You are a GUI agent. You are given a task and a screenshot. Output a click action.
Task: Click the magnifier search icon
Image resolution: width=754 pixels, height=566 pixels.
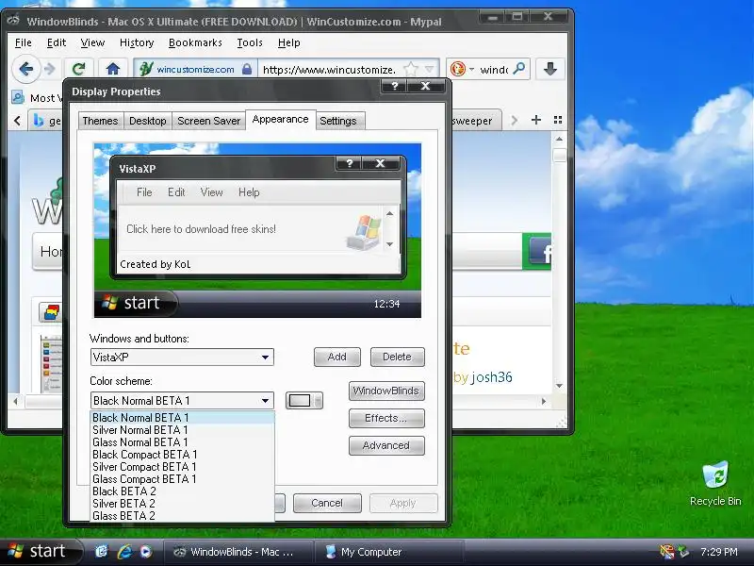[x=519, y=69]
